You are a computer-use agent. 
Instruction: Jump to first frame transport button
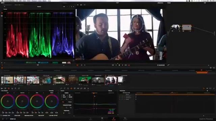(x=113, y=65)
